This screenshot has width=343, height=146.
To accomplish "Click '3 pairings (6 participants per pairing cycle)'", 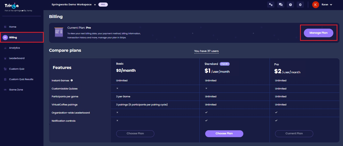I will point(142,105).
